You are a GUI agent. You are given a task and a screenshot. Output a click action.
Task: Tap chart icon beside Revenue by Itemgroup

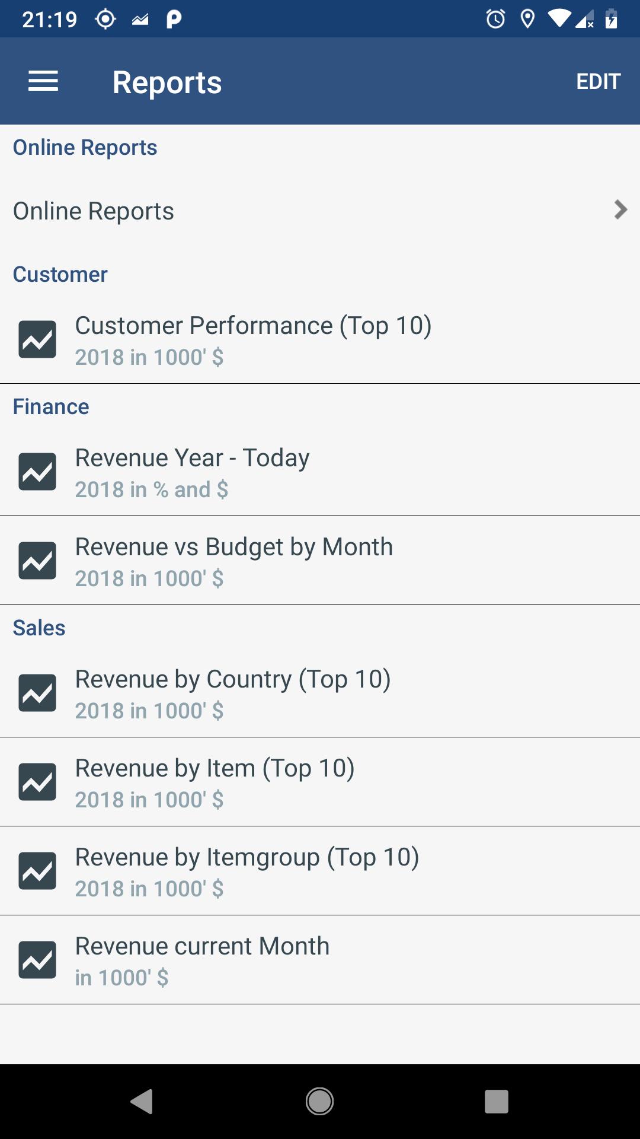37,871
